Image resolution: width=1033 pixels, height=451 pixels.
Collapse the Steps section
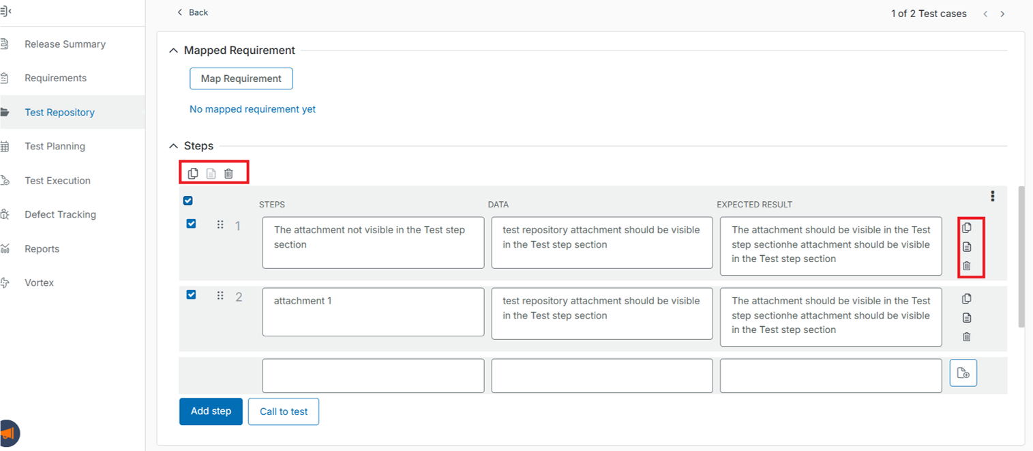coord(173,146)
